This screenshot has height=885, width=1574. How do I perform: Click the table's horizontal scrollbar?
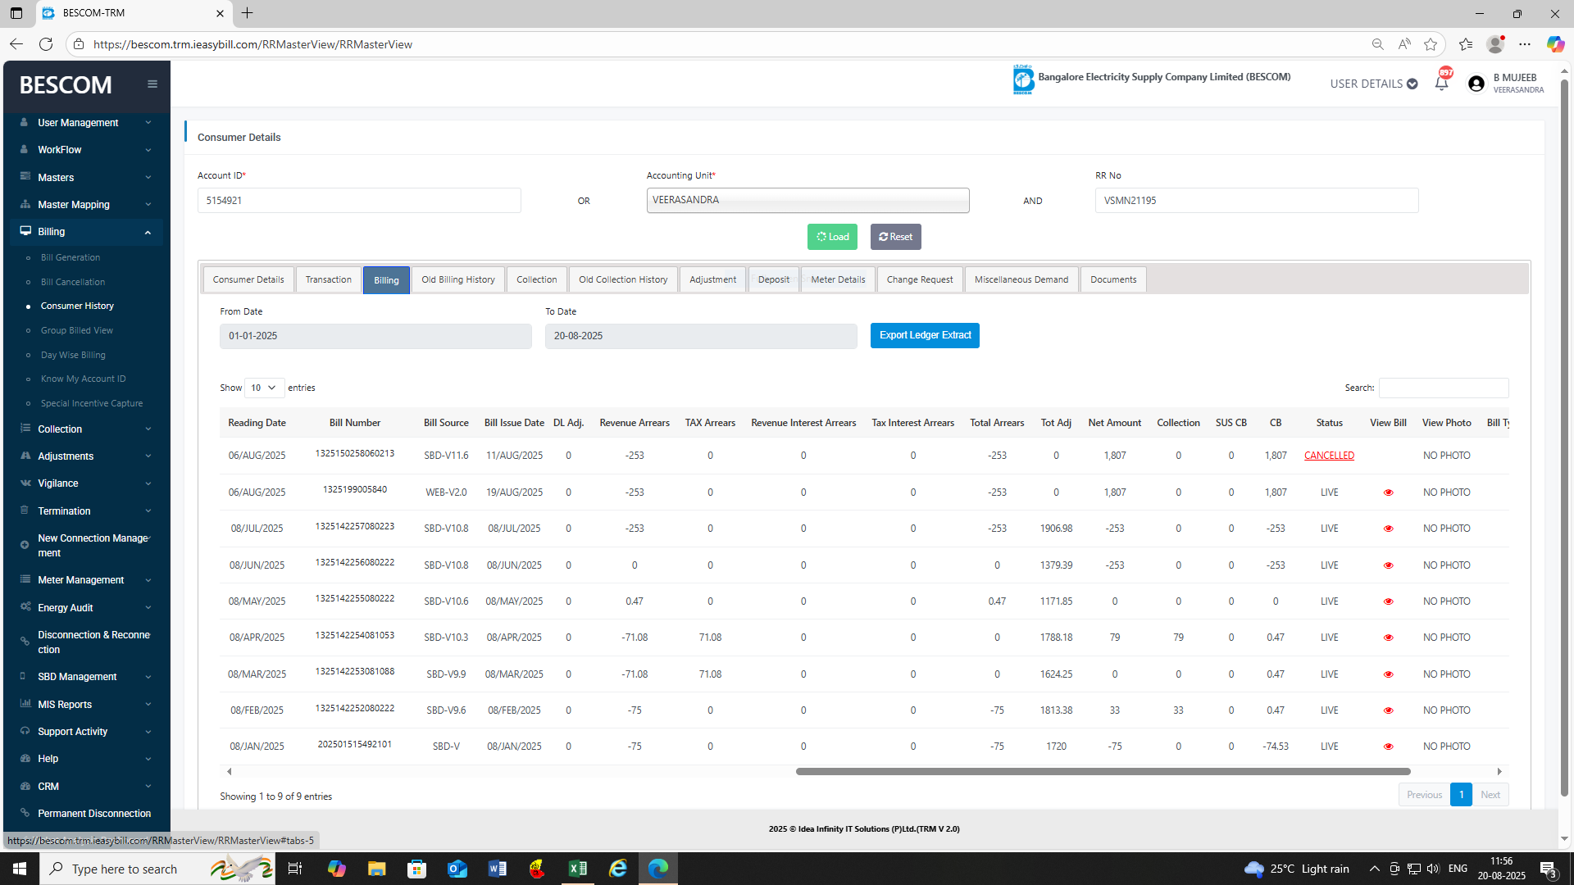pos(1103,771)
